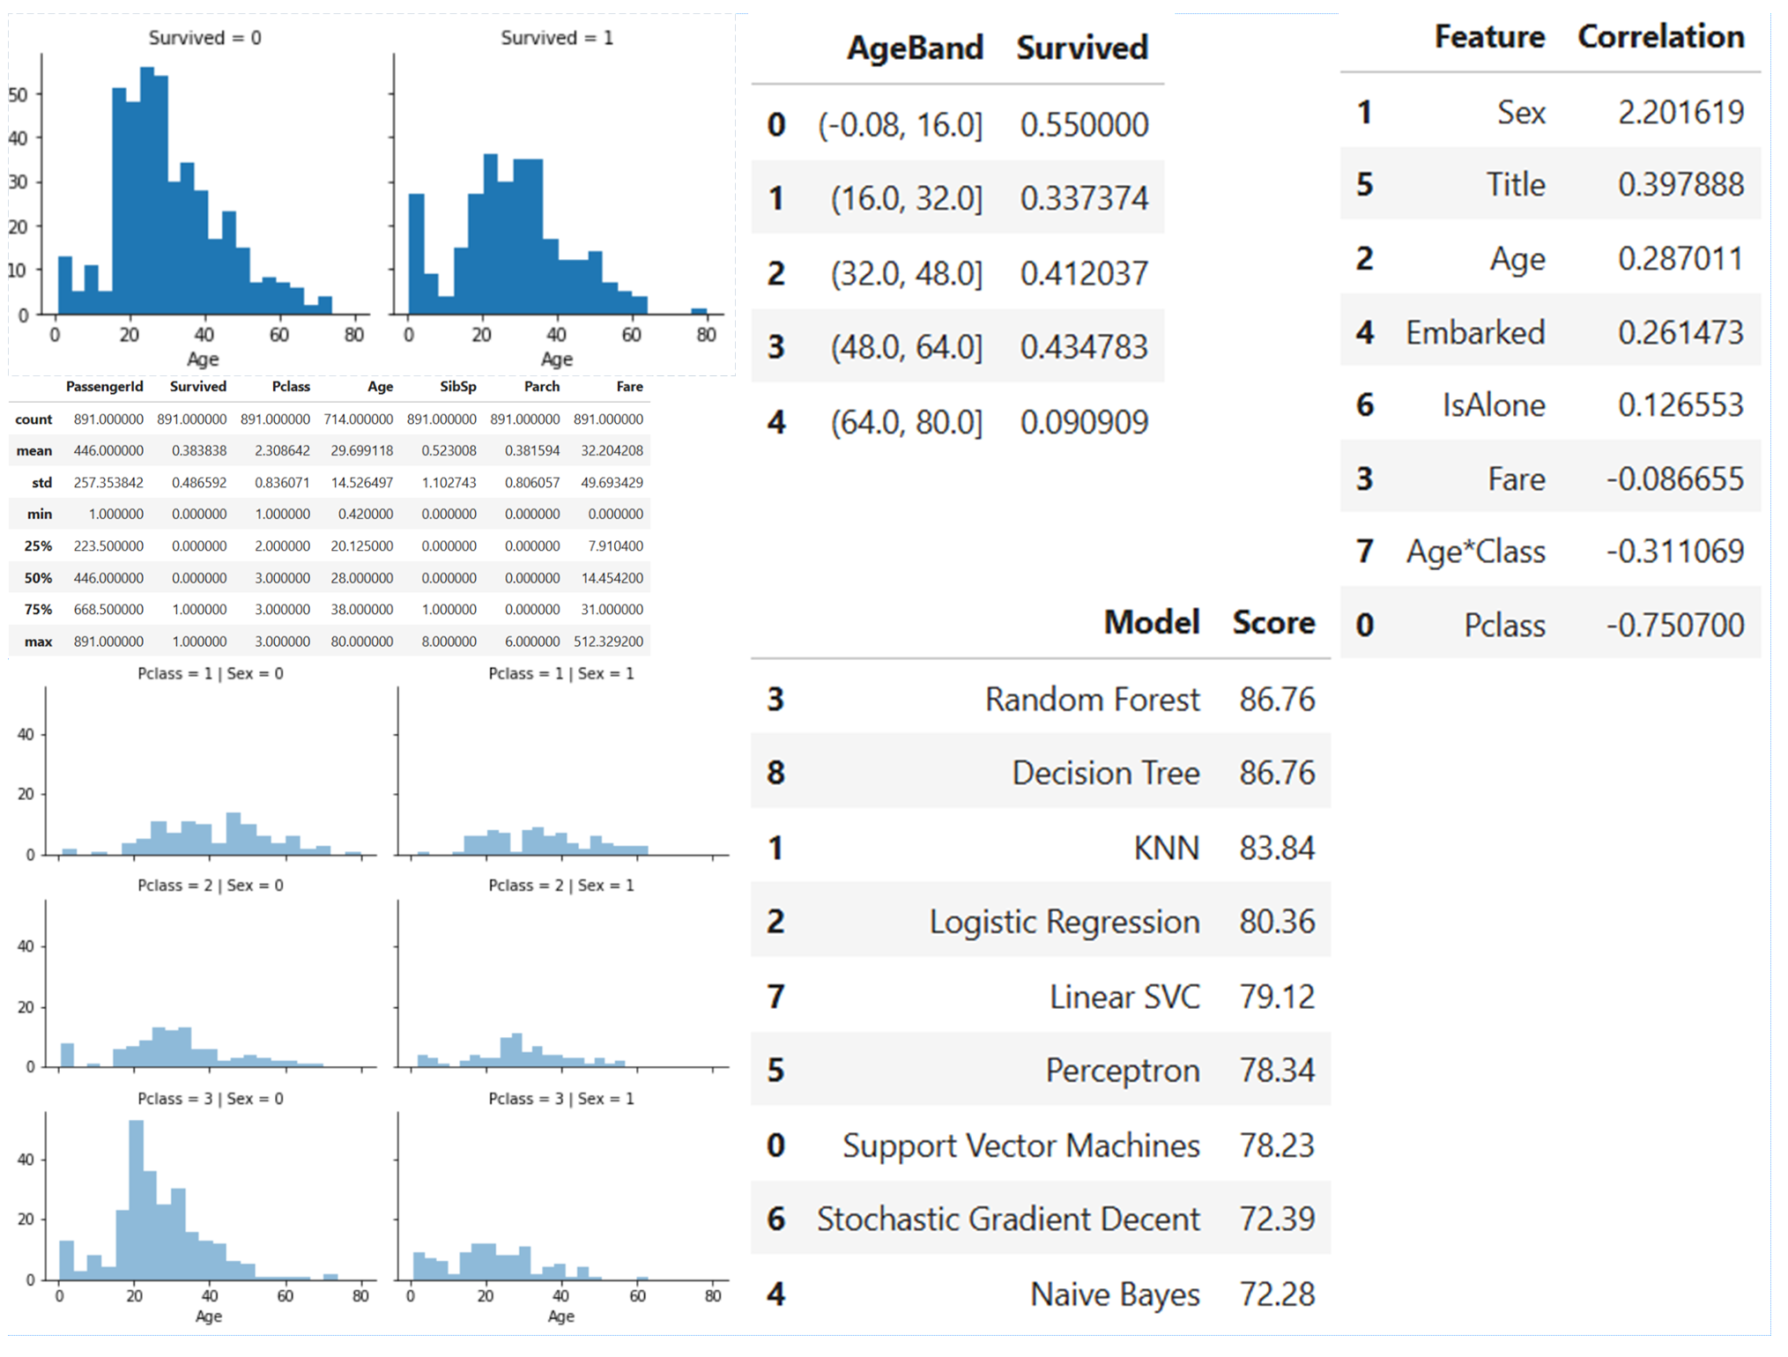Click the SibSp column header
The height and width of the screenshot is (1357, 1788).
tap(458, 386)
